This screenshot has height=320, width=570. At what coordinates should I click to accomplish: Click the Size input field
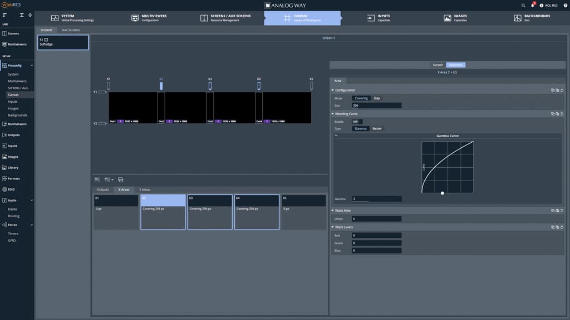(x=376, y=105)
